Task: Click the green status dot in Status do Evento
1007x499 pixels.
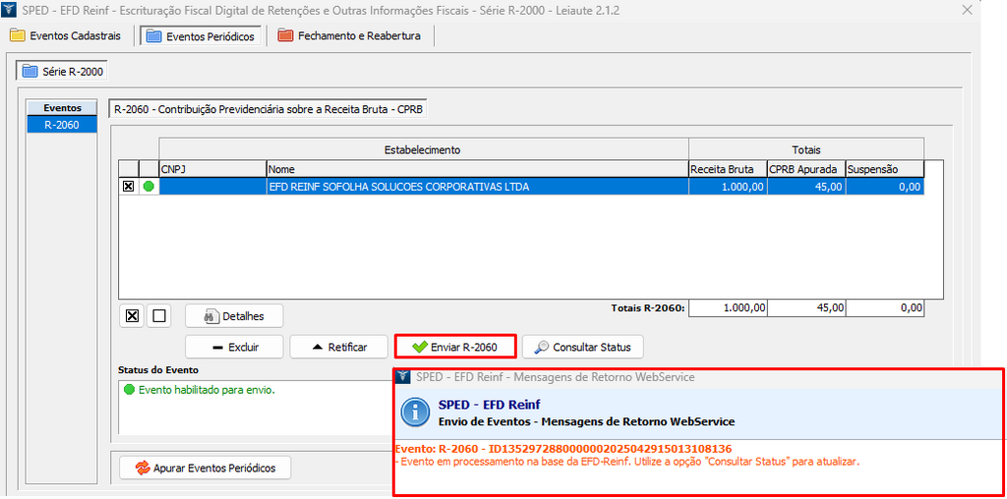Action: [x=128, y=390]
